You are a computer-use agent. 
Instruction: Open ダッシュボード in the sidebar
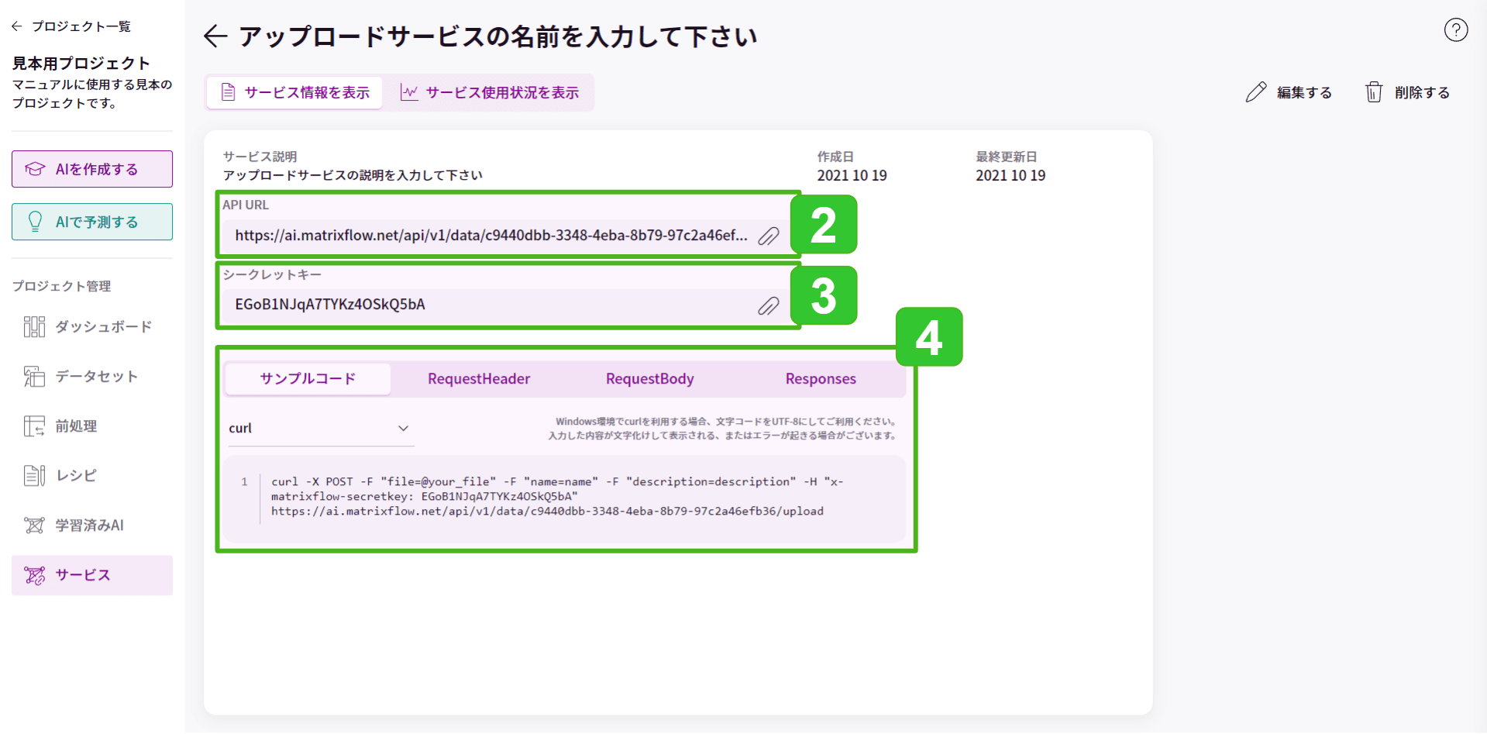click(x=92, y=327)
